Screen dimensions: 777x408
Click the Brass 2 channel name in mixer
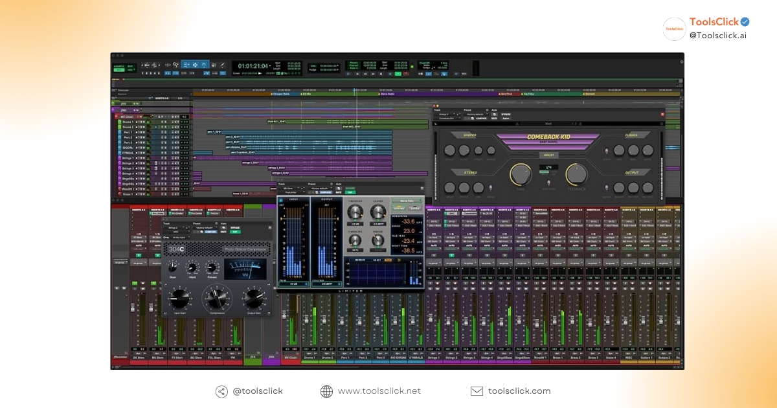(576, 357)
